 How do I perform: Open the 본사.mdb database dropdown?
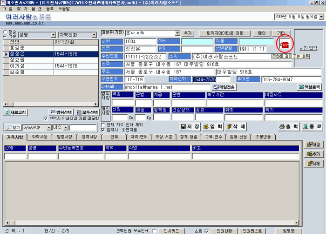click(x=177, y=33)
